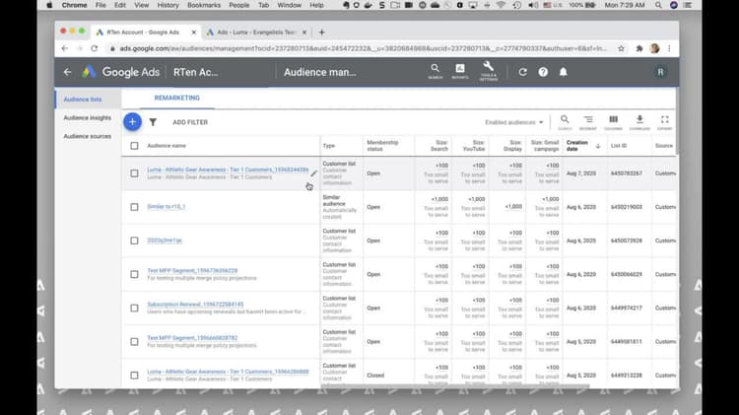This screenshot has width=739, height=415.
Task: Click the blue plus add audience button
Action: tap(132, 121)
